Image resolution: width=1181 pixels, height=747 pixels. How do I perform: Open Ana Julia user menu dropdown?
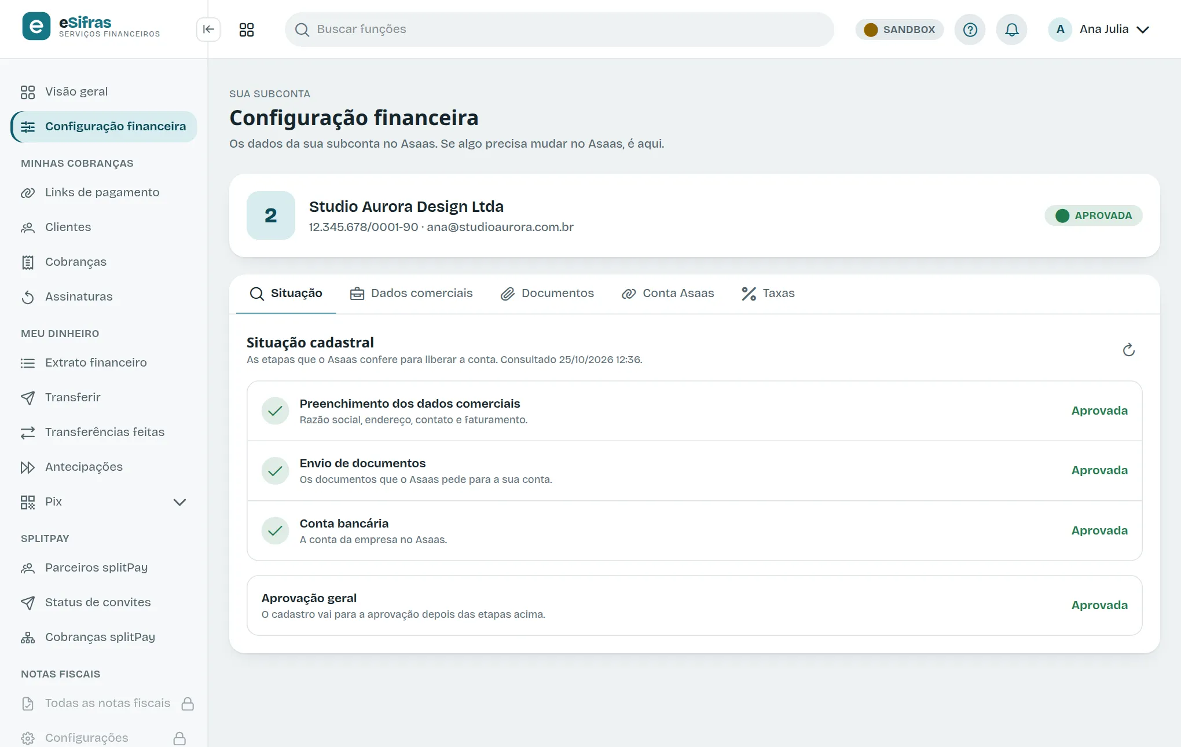[1099, 30]
